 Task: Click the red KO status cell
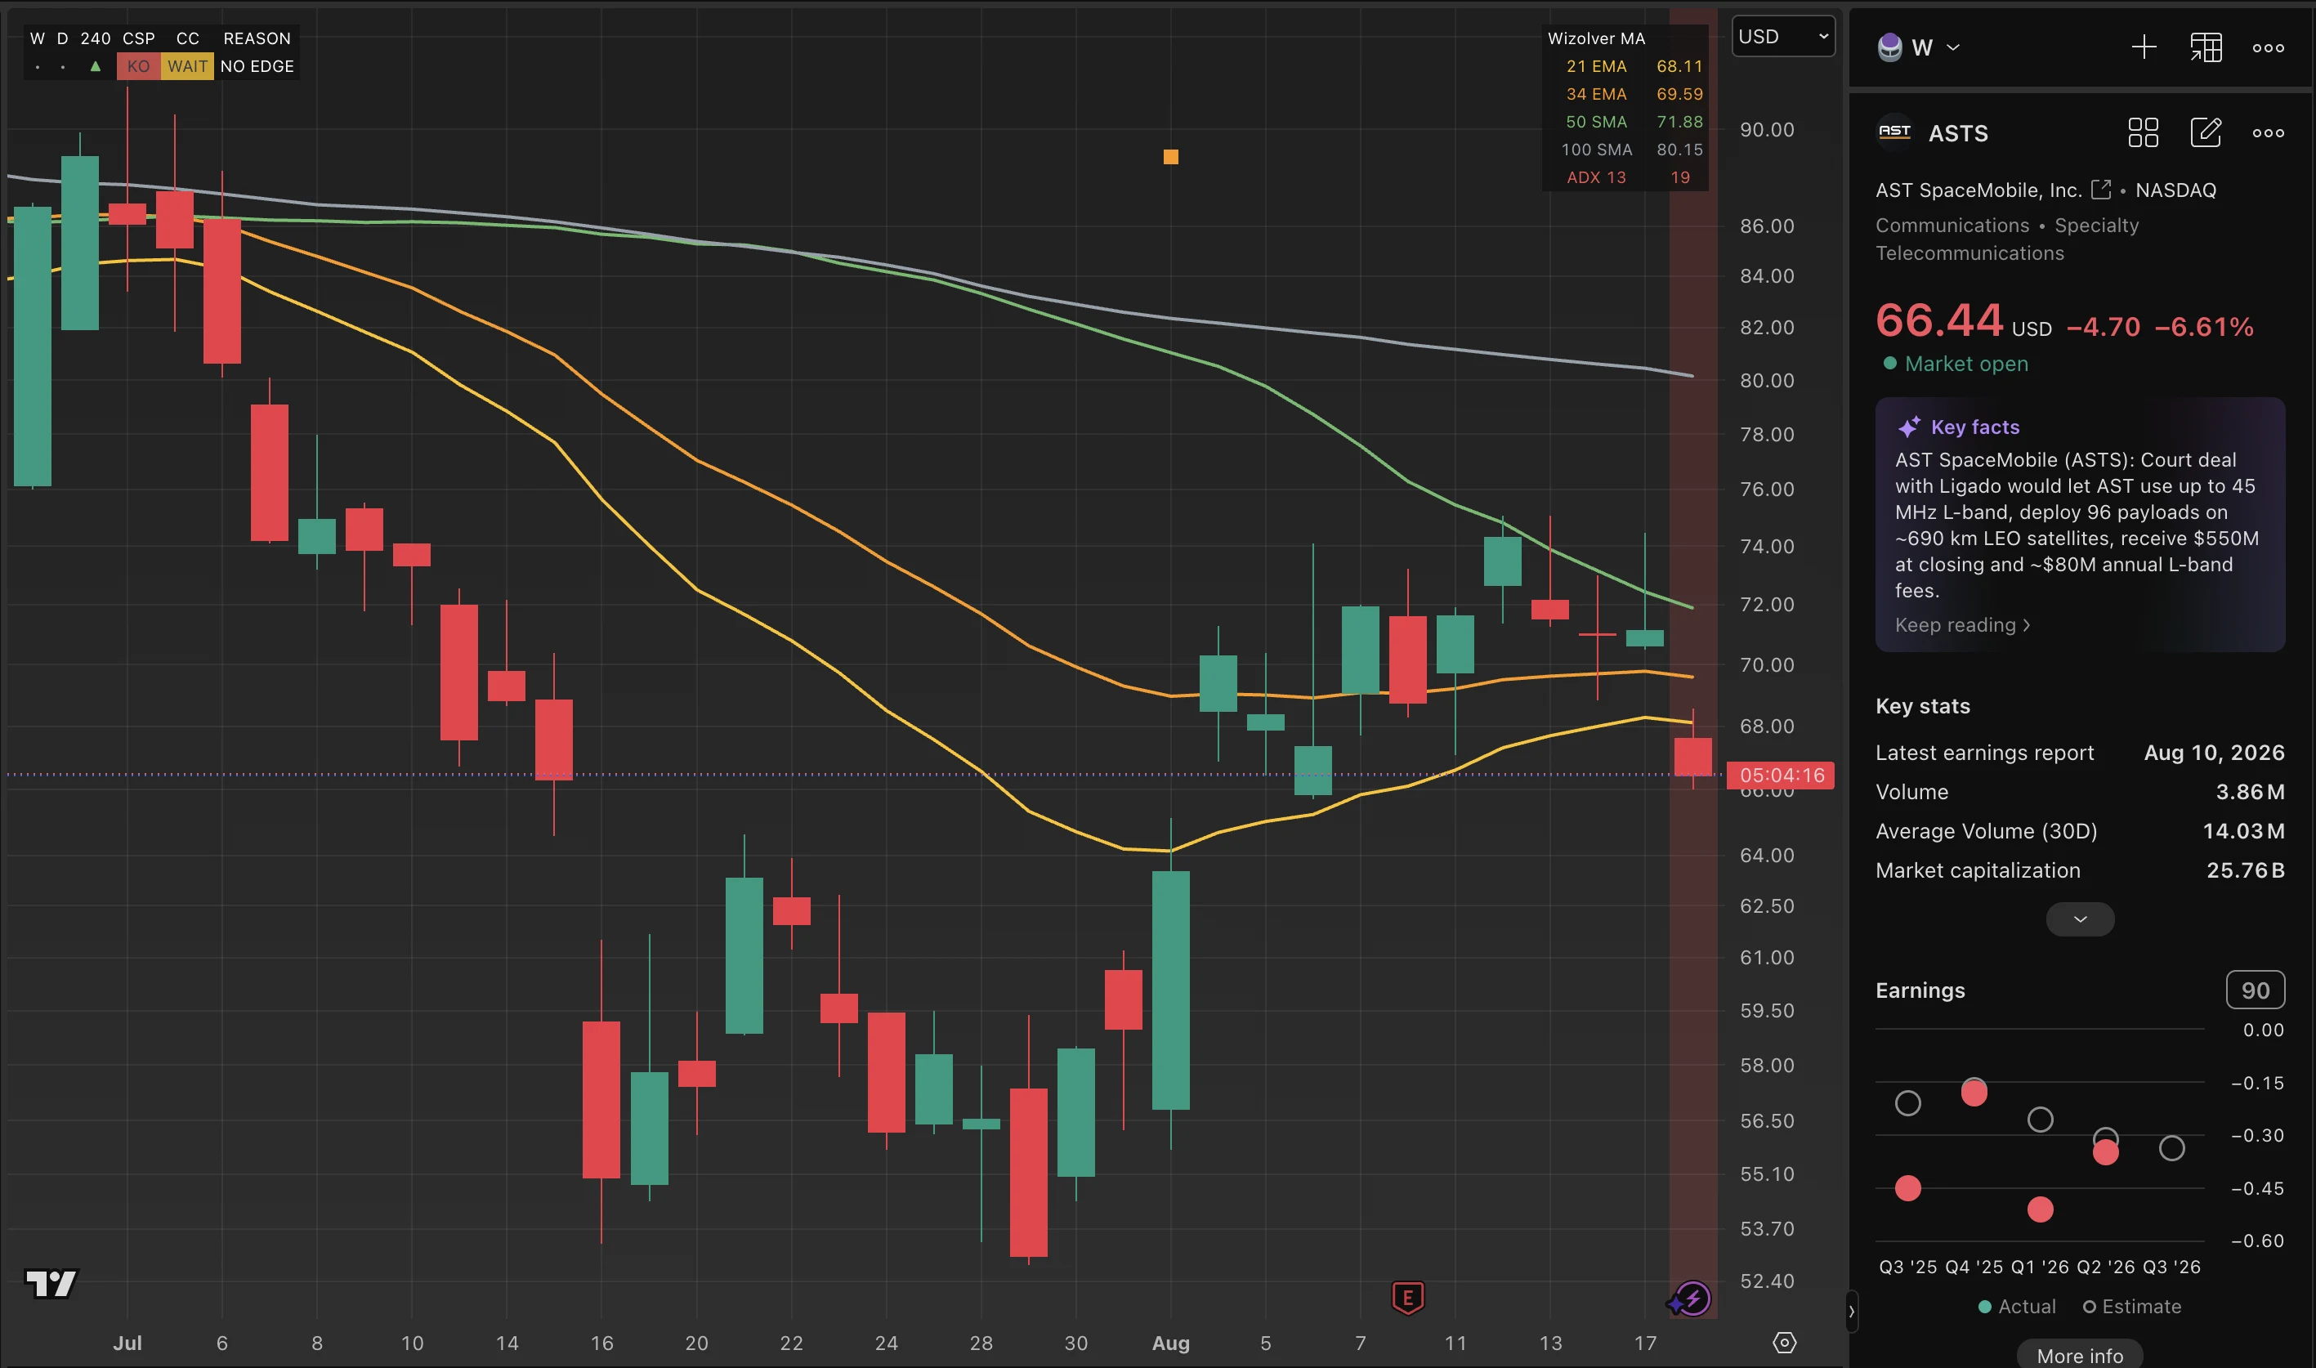(x=138, y=66)
